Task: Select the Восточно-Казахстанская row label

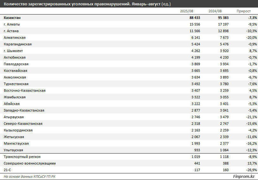Action: pos(25,90)
